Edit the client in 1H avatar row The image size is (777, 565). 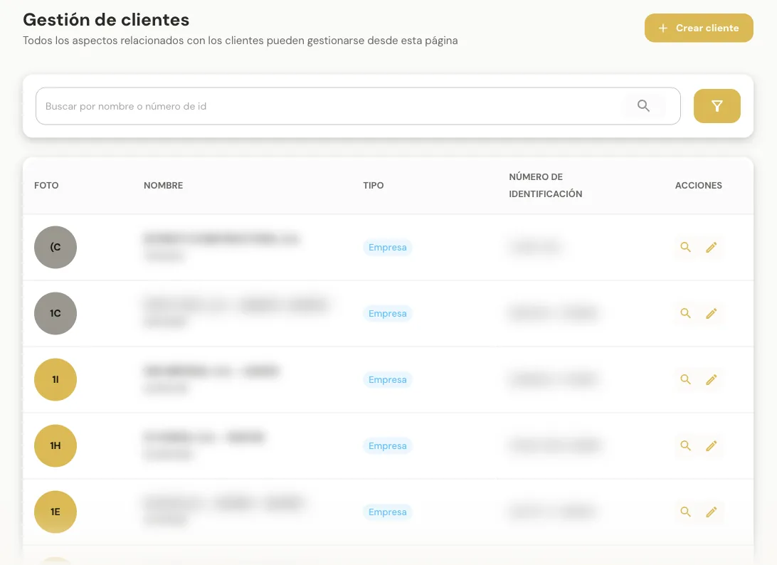click(x=711, y=445)
